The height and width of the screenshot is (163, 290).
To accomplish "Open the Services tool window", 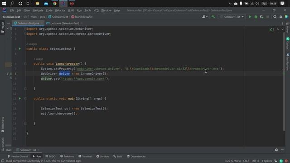I will point(102,156).
